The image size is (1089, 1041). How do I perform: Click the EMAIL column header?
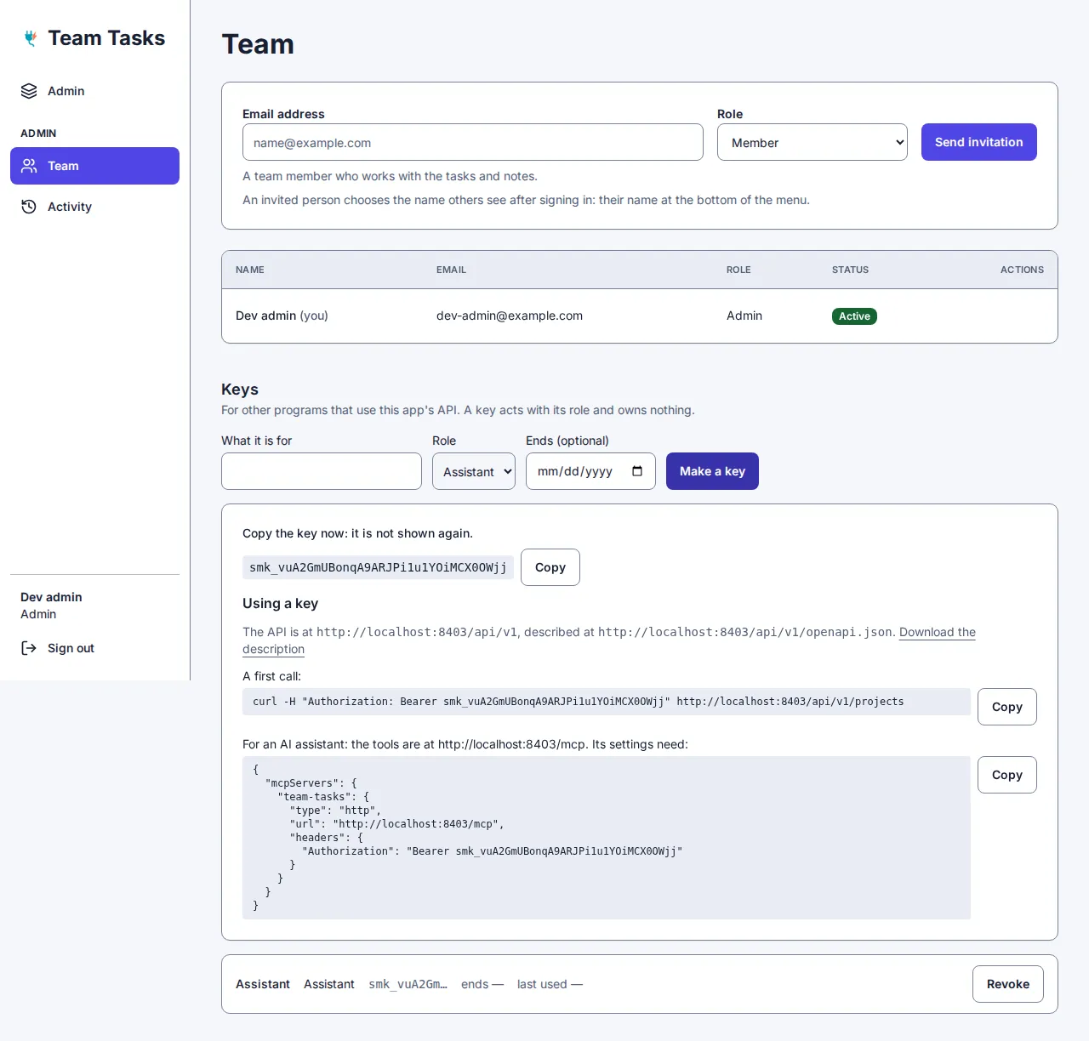point(451,270)
